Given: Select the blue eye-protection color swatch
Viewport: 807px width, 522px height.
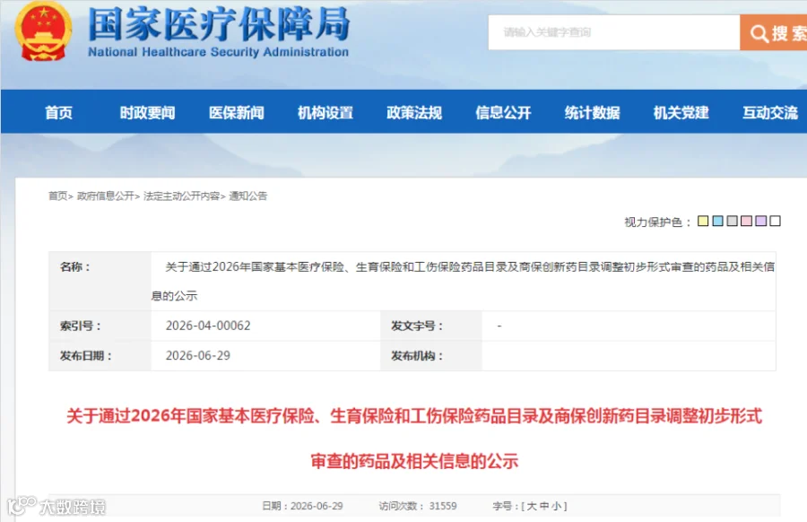Looking at the screenshot, I should pos(717,221).
